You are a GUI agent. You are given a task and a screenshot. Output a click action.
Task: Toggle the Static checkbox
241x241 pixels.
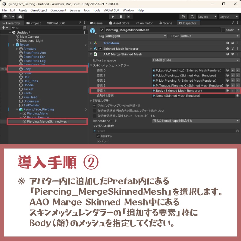(223, 30)
